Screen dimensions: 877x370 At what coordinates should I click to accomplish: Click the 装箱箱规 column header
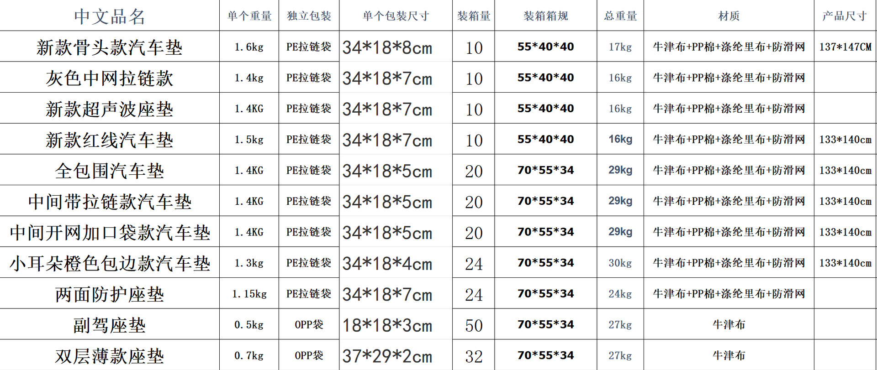tap(546, 16)
